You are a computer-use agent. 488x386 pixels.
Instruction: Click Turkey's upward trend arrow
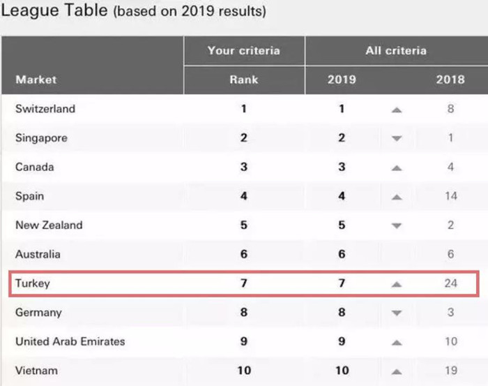tap(397, 284)
